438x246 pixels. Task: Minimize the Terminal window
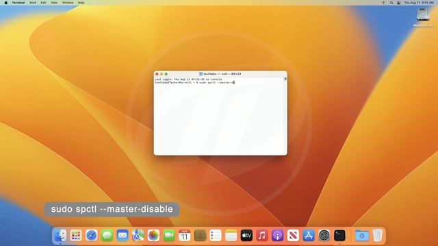point(162,74)
